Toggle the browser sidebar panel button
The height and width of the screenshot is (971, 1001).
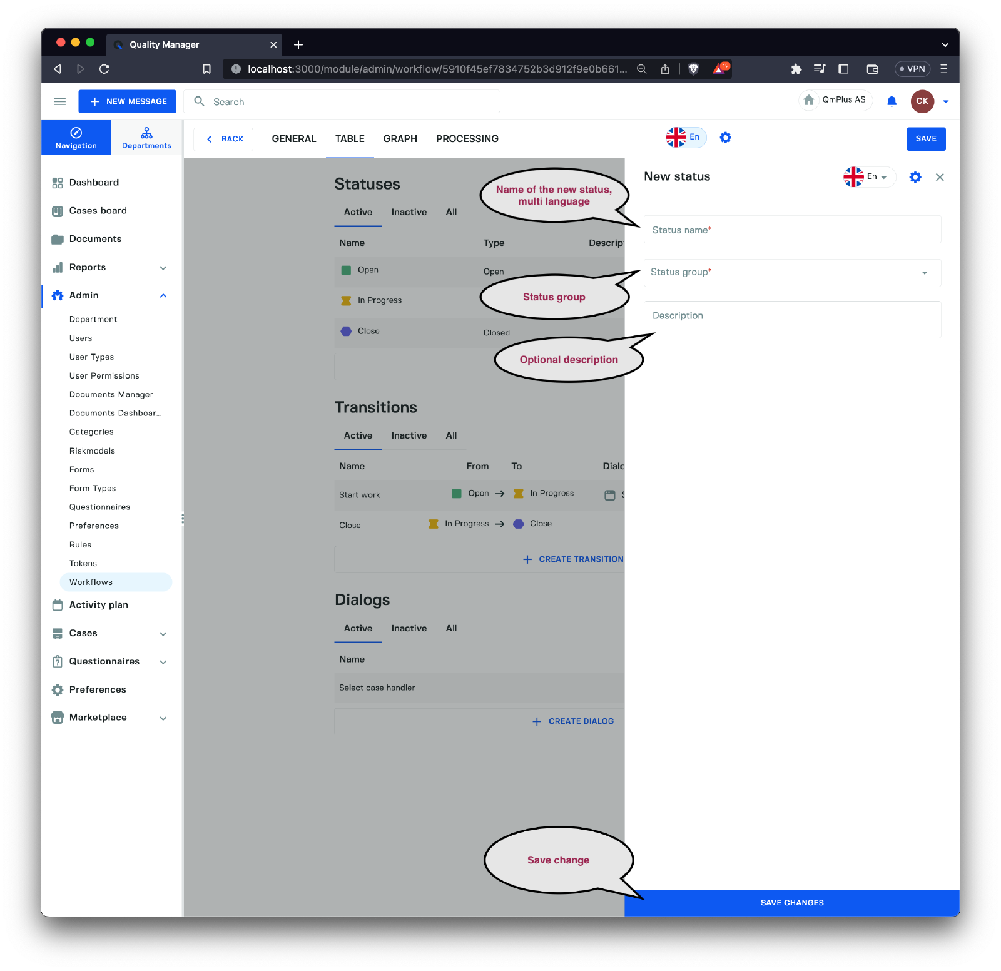[x=843, y=69]
